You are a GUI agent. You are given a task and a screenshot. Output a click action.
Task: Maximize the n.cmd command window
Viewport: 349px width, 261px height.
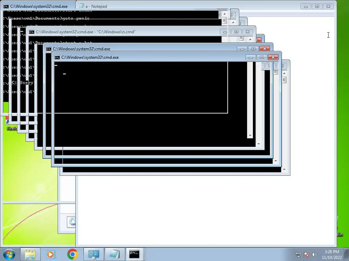[x=237, y=32]
